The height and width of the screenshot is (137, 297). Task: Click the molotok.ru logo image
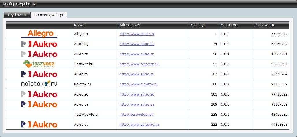click(39, 84)
